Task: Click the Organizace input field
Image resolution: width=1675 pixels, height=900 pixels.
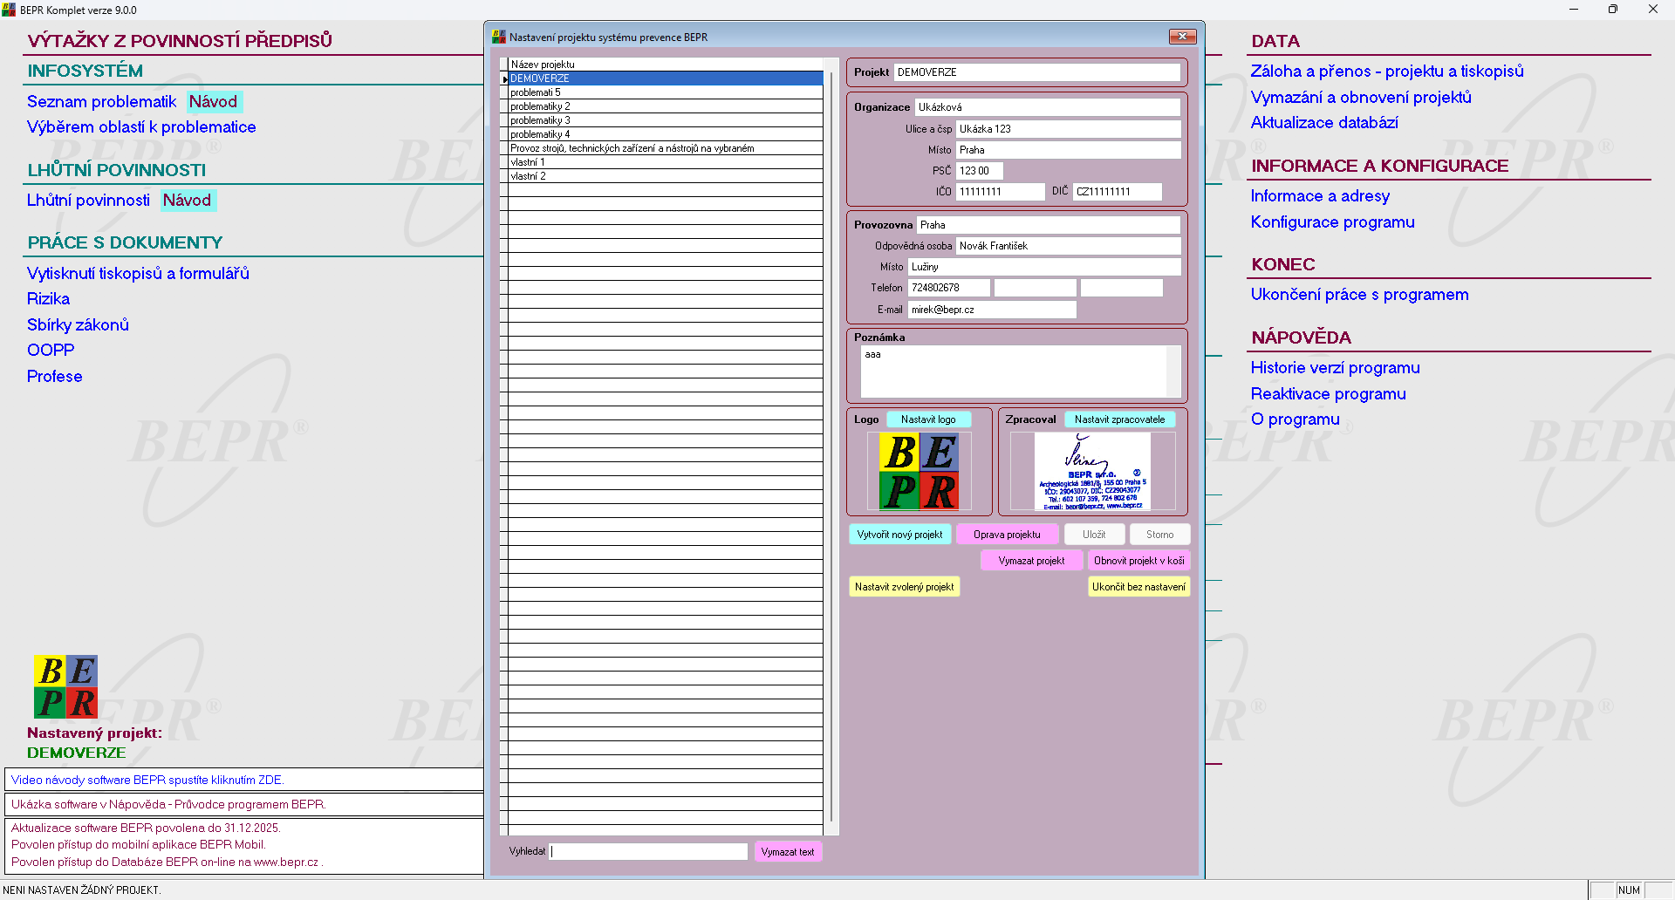Action: point(1048,107)
